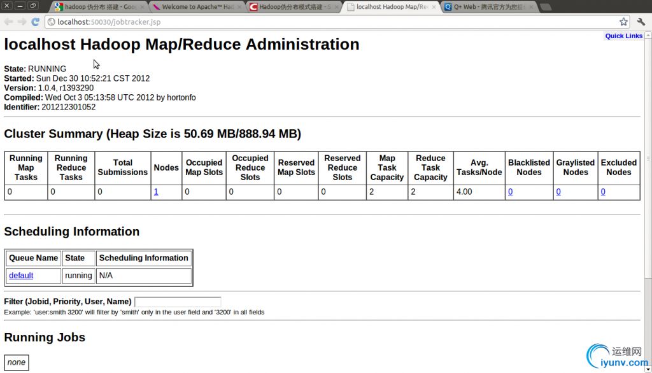Open the new tab button
This screenshot has height=373, width=652.
[546, 7]
